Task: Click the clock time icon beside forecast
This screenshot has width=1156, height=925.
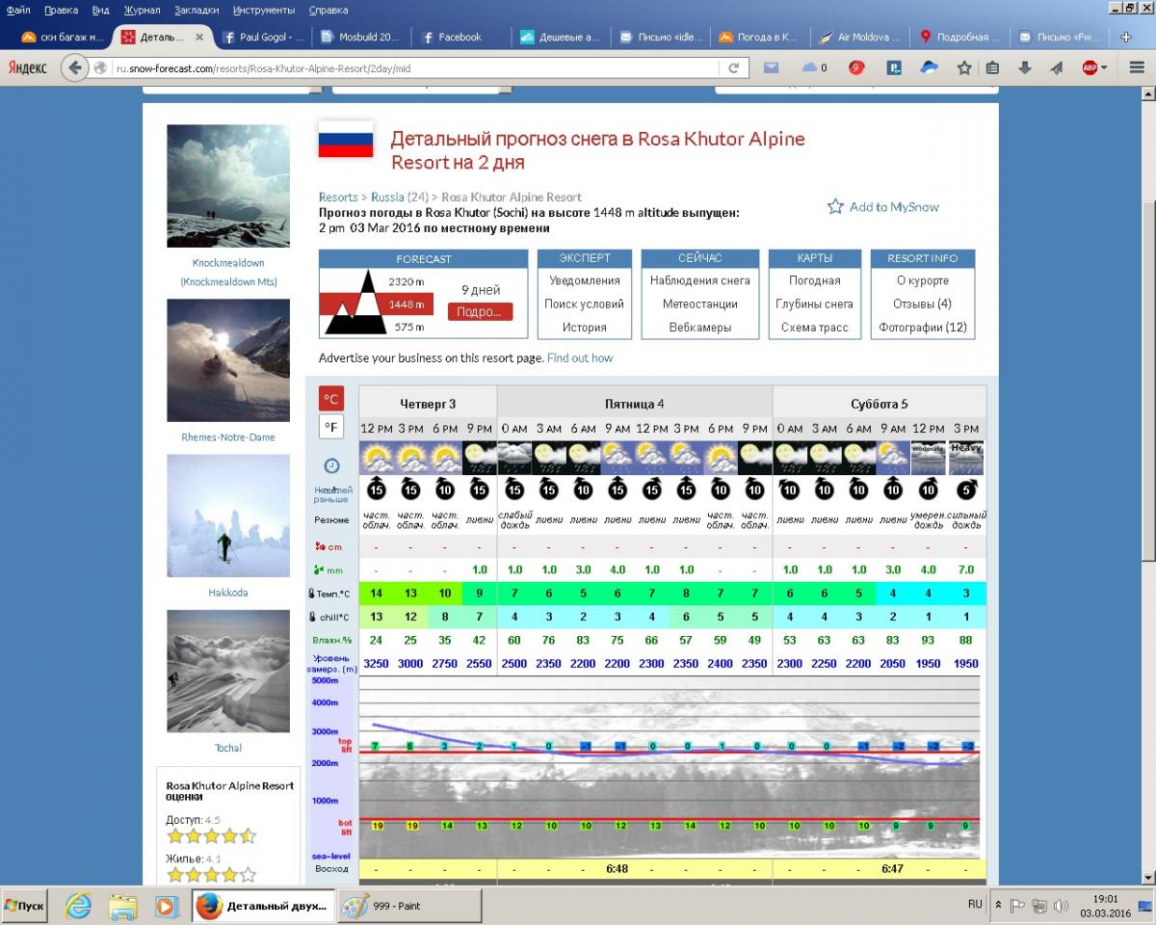Action: (x=331, y=466)
